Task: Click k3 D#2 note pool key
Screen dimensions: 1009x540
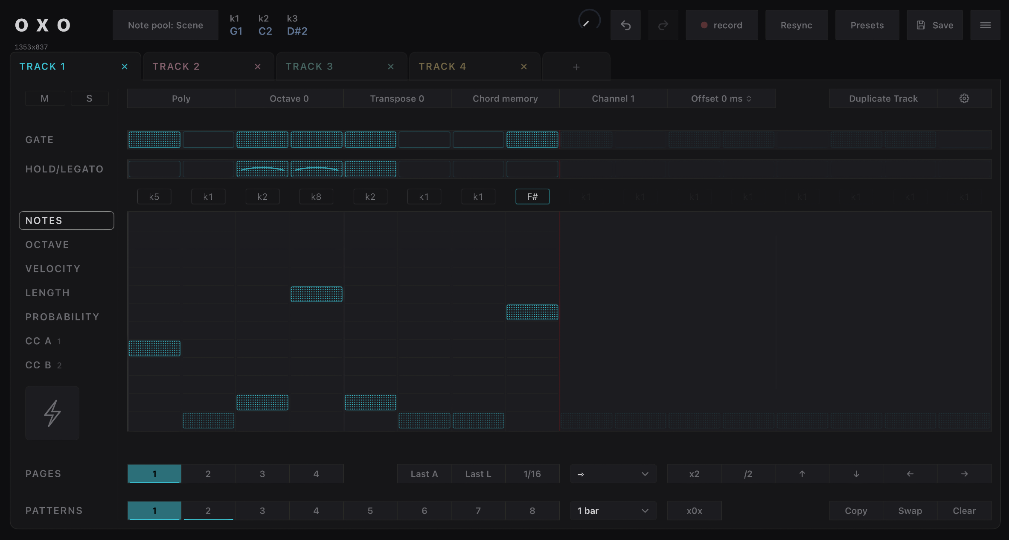Action: tap(297, 25)
